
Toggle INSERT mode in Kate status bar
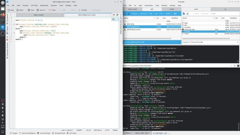(79, 130)
